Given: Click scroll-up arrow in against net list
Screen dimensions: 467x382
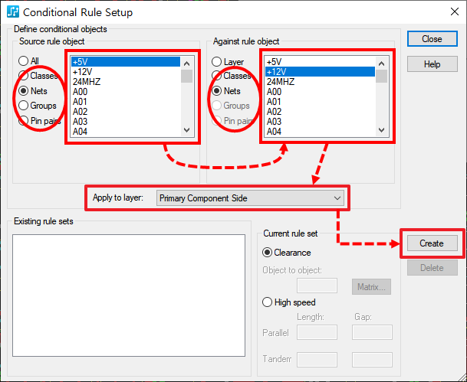Looking at the screenshot, I should tap(381, 64).
